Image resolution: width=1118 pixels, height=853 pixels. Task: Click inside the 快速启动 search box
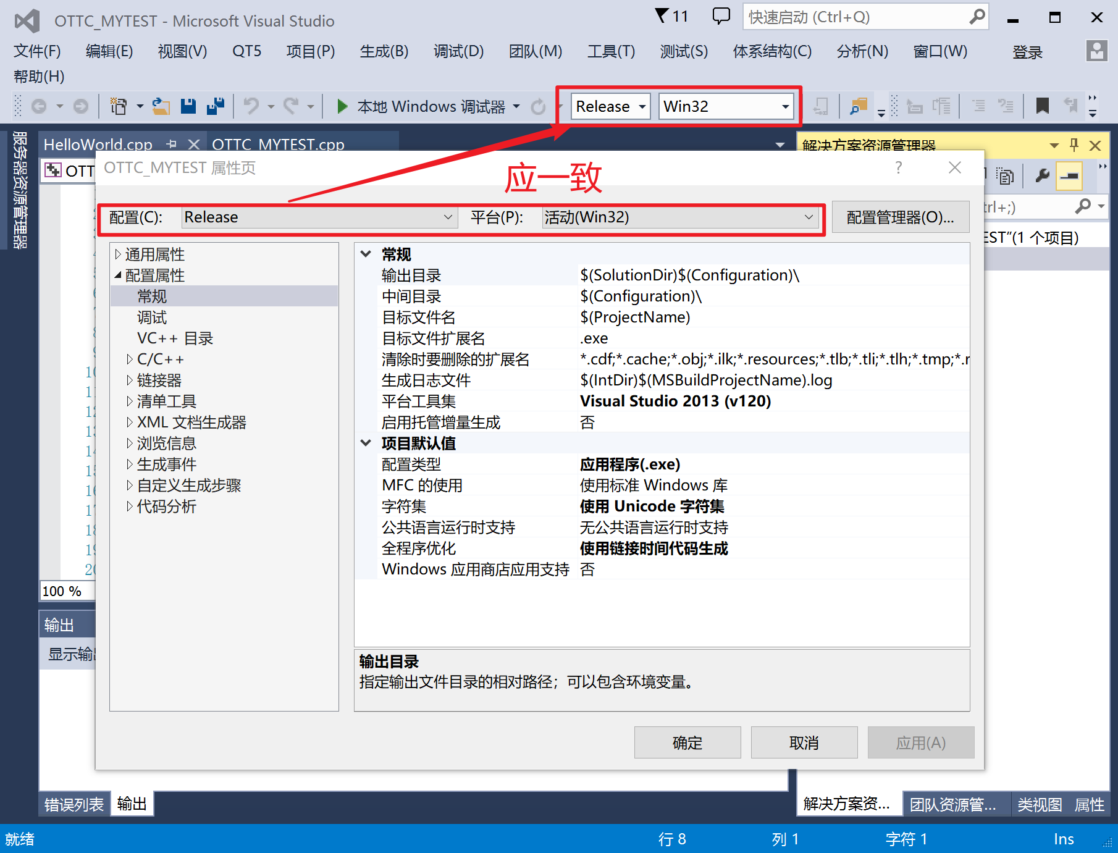click(x=852, y=17)
